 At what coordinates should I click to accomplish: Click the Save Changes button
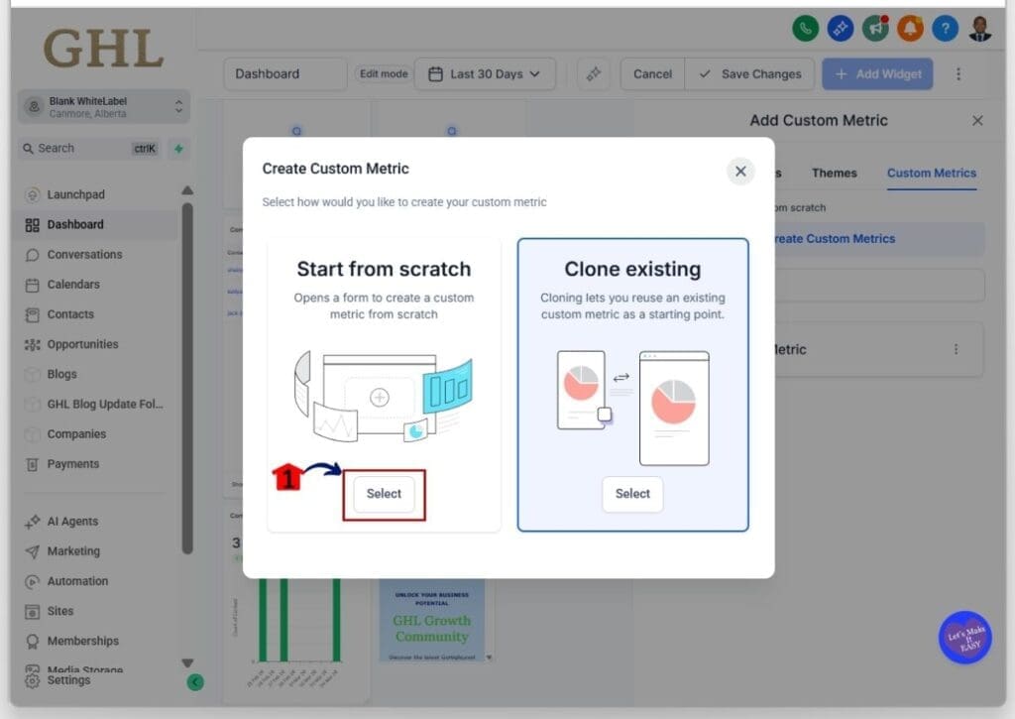pos(750,74)
